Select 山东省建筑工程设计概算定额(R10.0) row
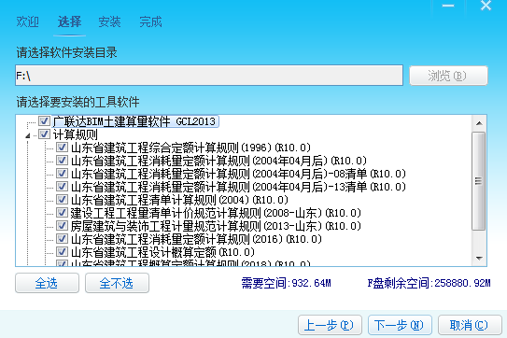This screenshot has height=338, width=507. 162,252
